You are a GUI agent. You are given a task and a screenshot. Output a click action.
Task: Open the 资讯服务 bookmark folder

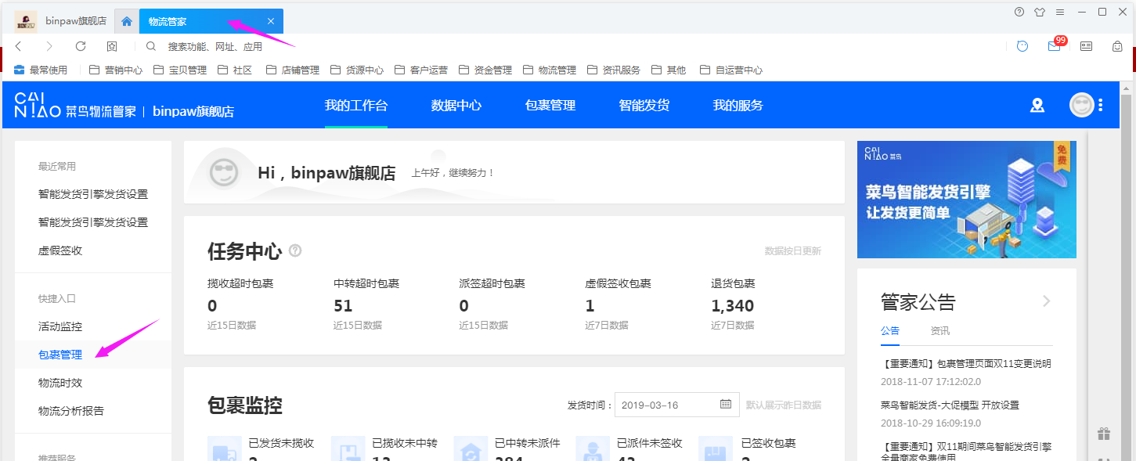pyautogui.click(x=614, y=70)
